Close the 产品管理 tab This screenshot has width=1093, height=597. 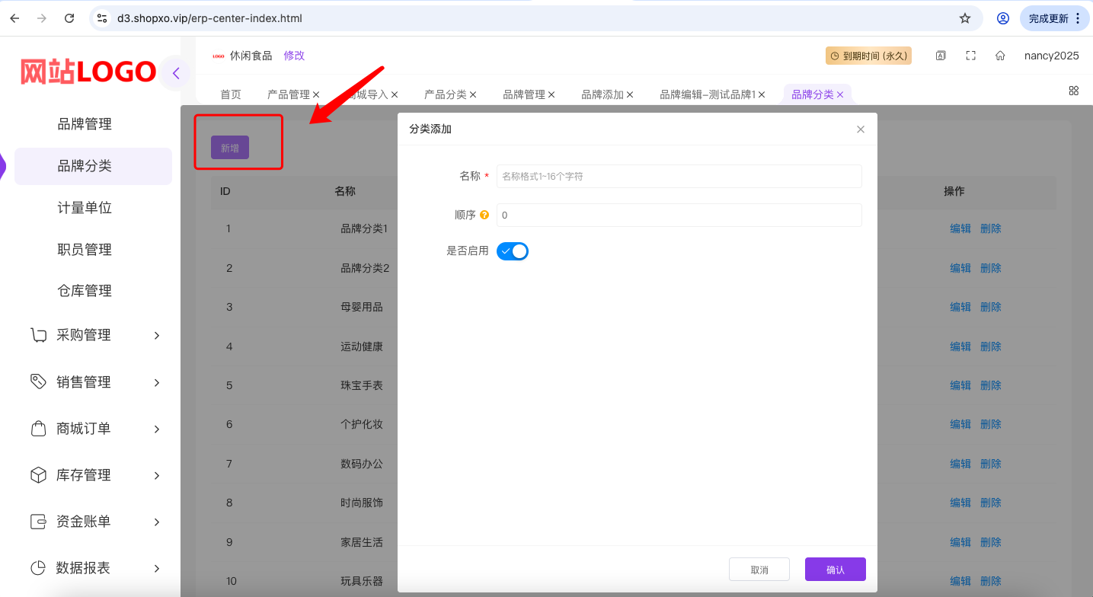tap(316, 94)
